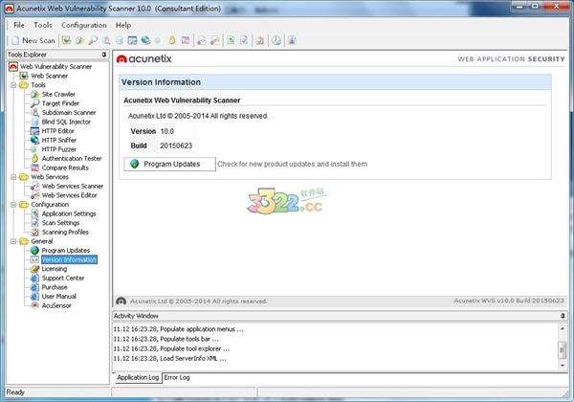This screenshot has height=402, width=574.
Task: Open Web Services Editor toolbar icon
Action: 215,40
